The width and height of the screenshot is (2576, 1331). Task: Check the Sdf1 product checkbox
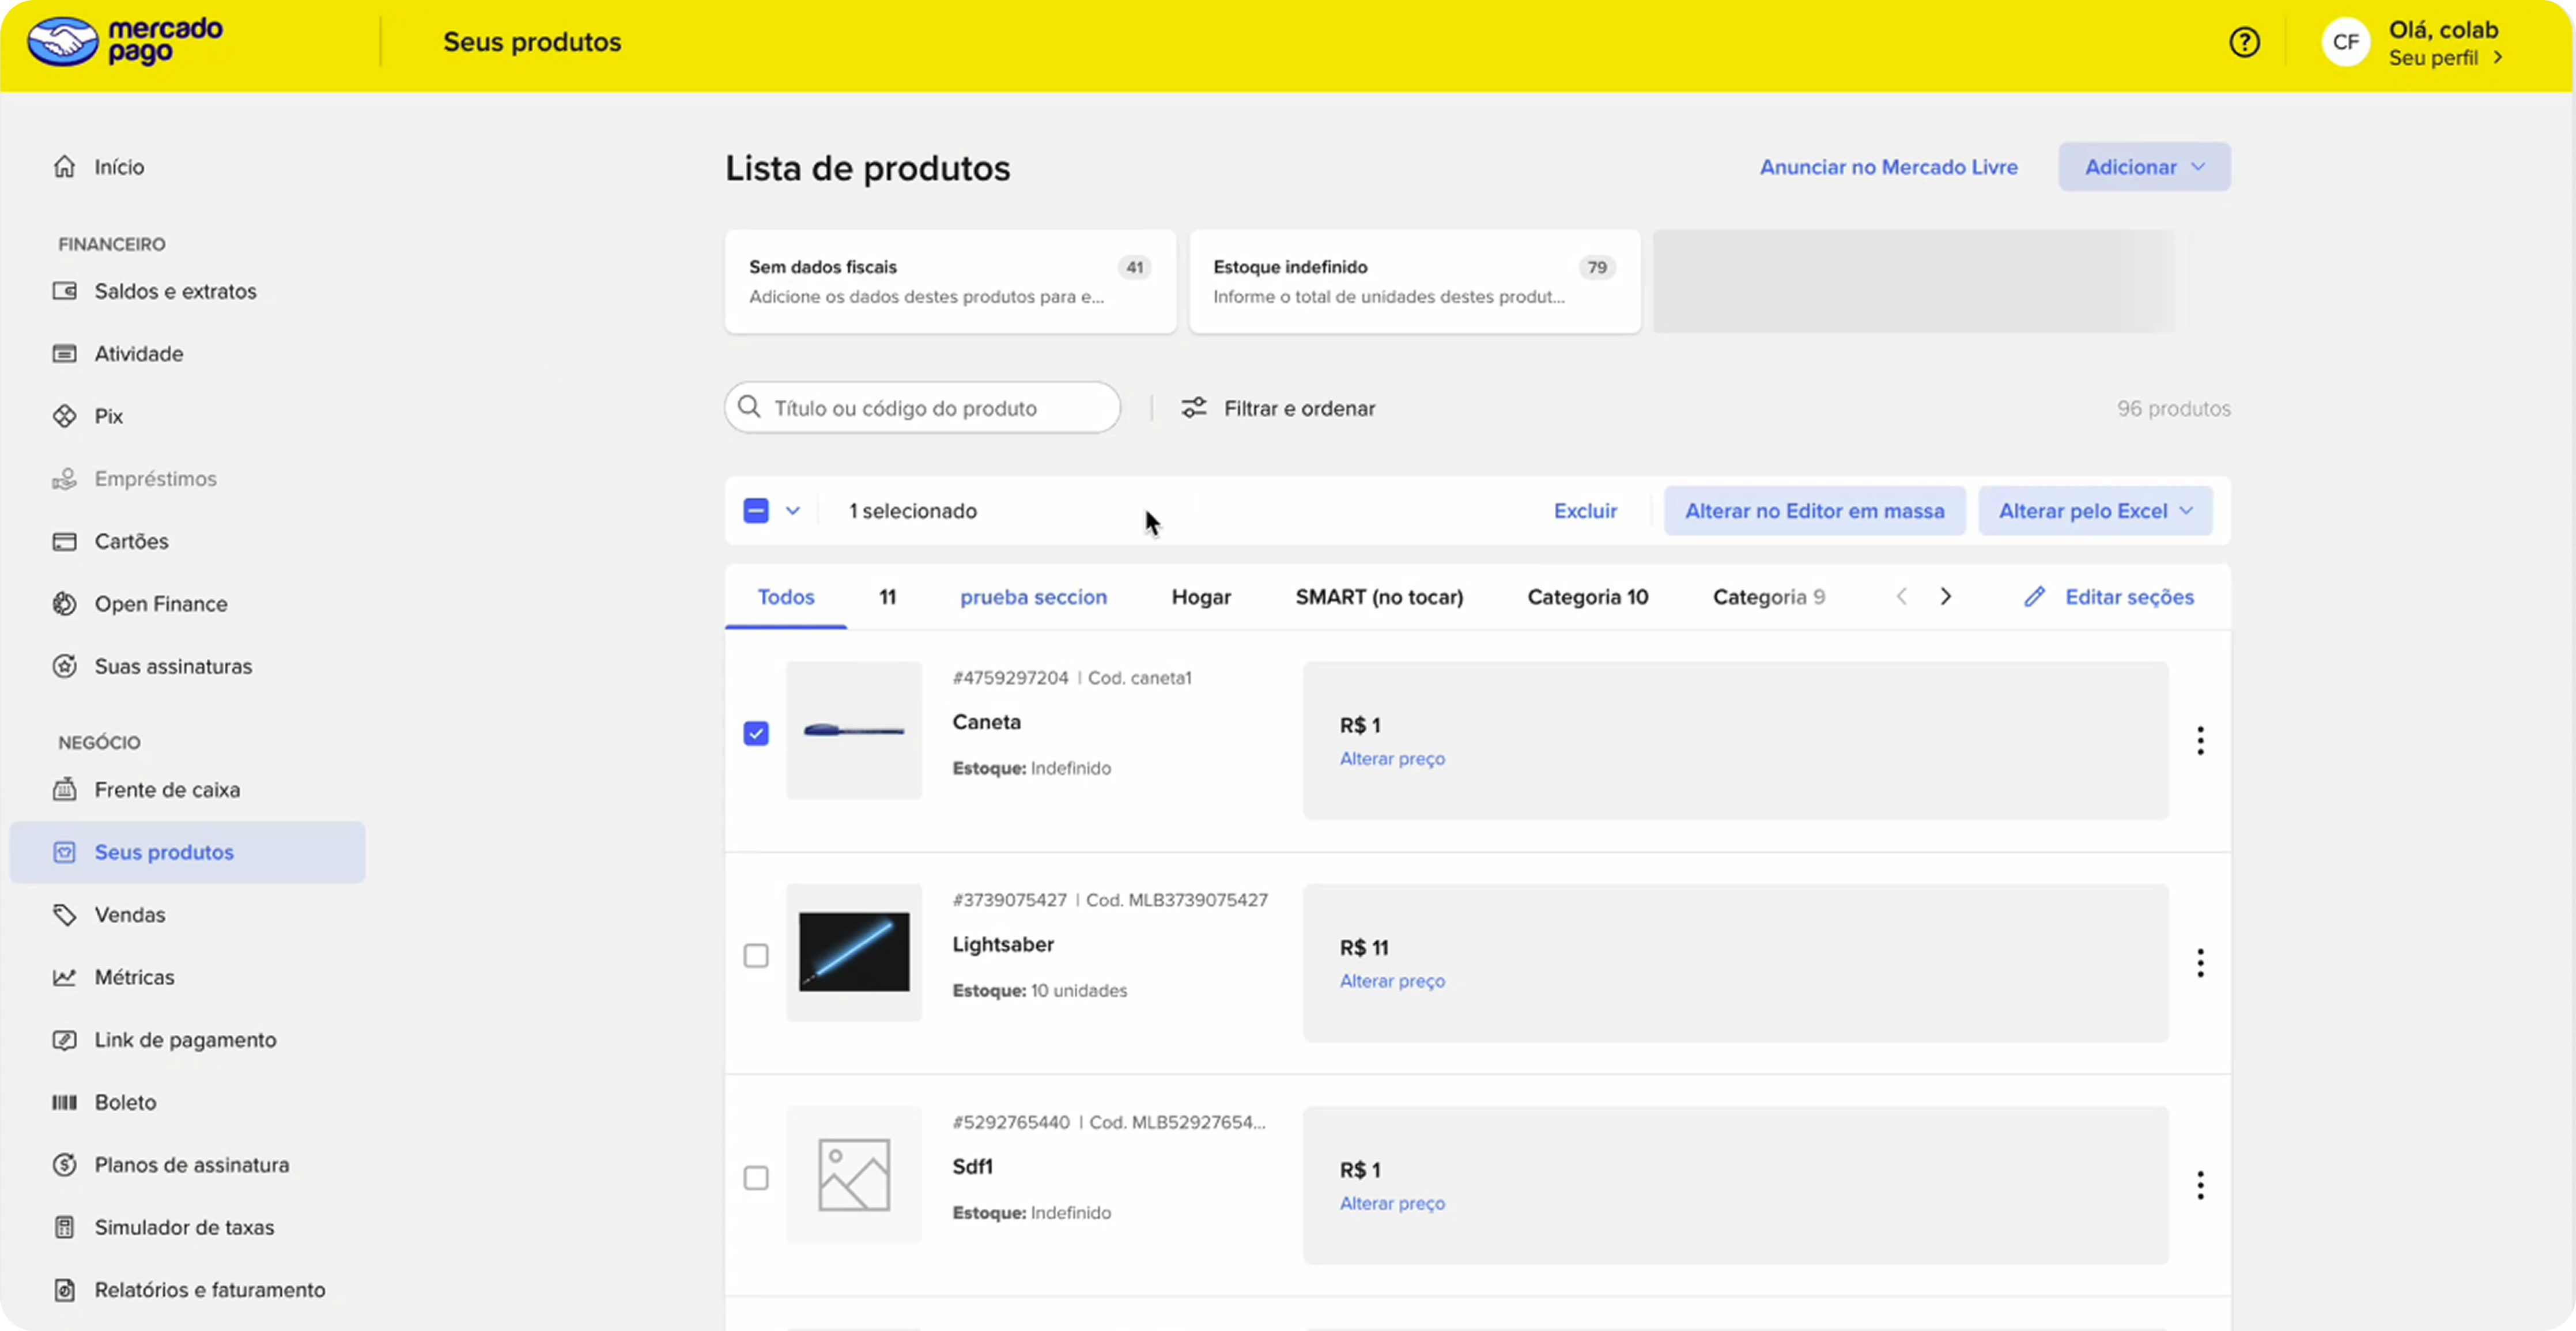click(x=756, y=1178)
